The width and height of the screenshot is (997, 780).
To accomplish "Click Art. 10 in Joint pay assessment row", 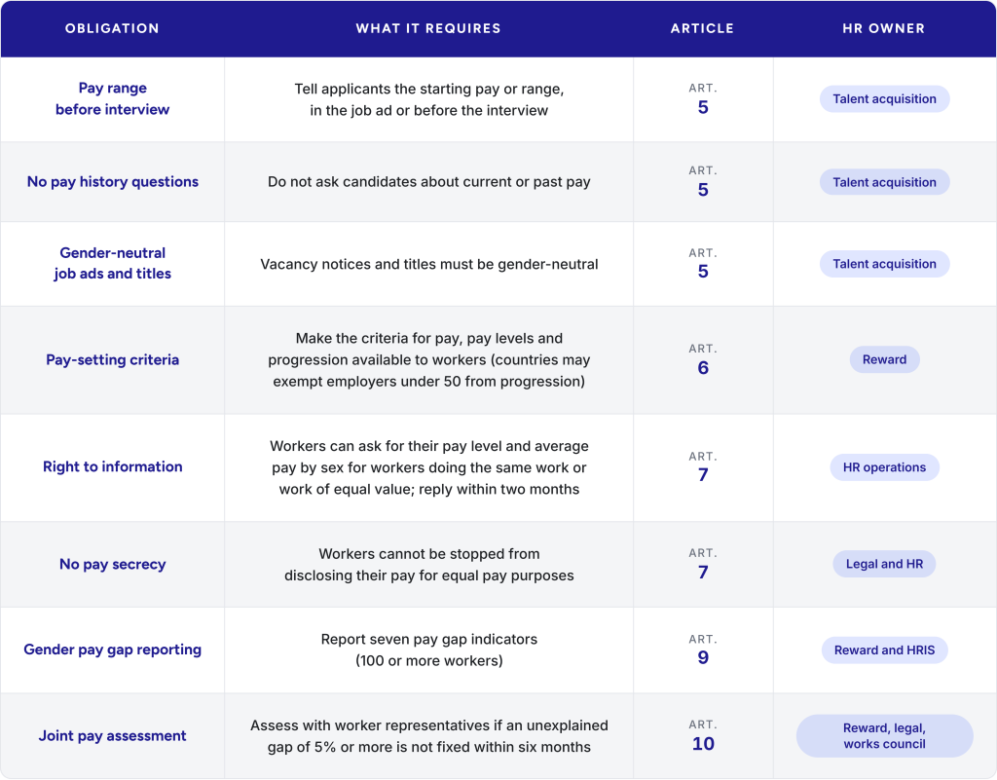I will coord(703,735).
